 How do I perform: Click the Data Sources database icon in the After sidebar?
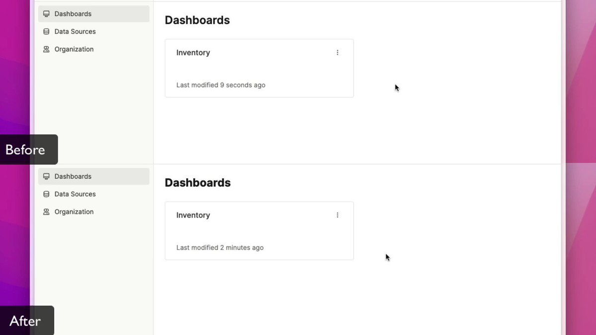click(x=46, y=194)
